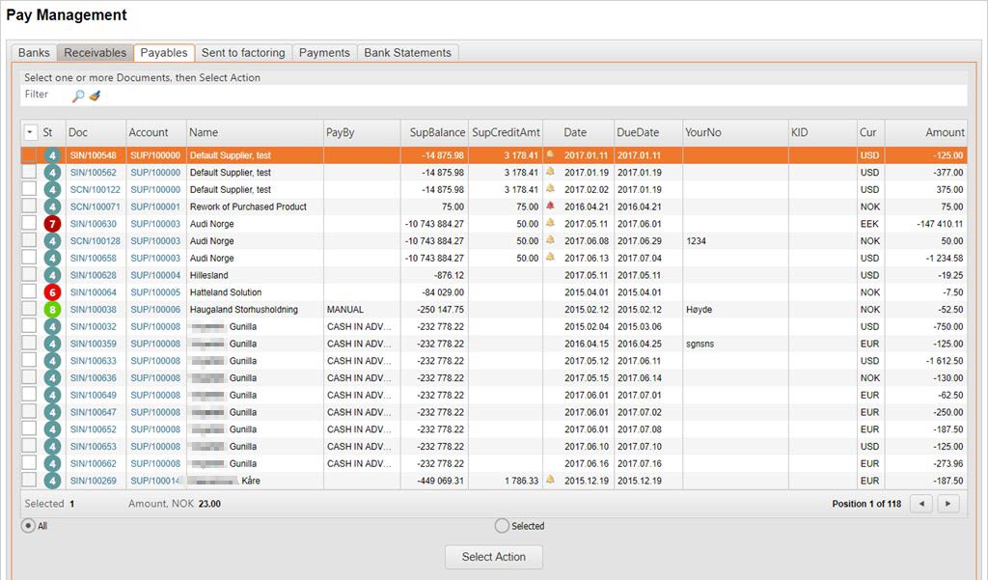The image size is (988, 580).
Task: Tick the checkbox for row SIN/100630
Action: click(30, 224)
